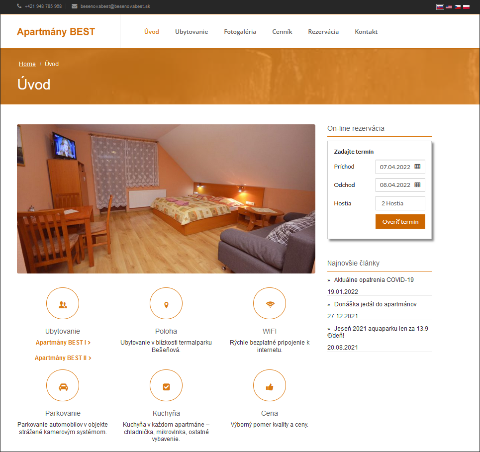Click the WIFI signal circle icon
The width and height of the screenshot is (480, 452).
[x=270, y=303]
